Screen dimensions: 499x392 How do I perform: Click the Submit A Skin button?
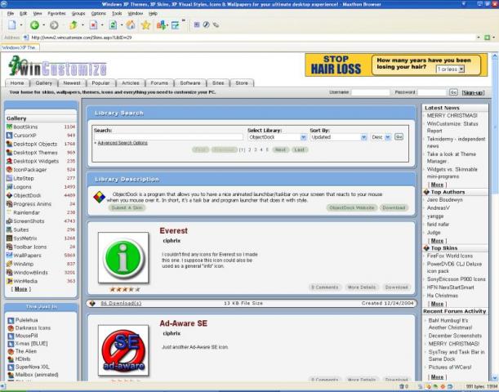127,207
